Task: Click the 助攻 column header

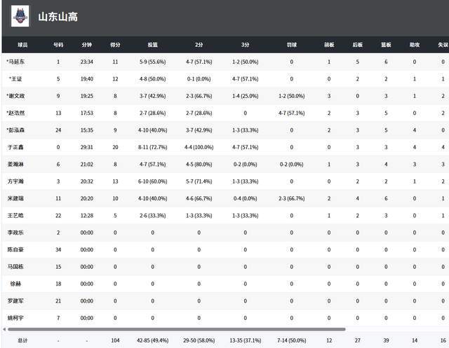Action: coord(415,44)
